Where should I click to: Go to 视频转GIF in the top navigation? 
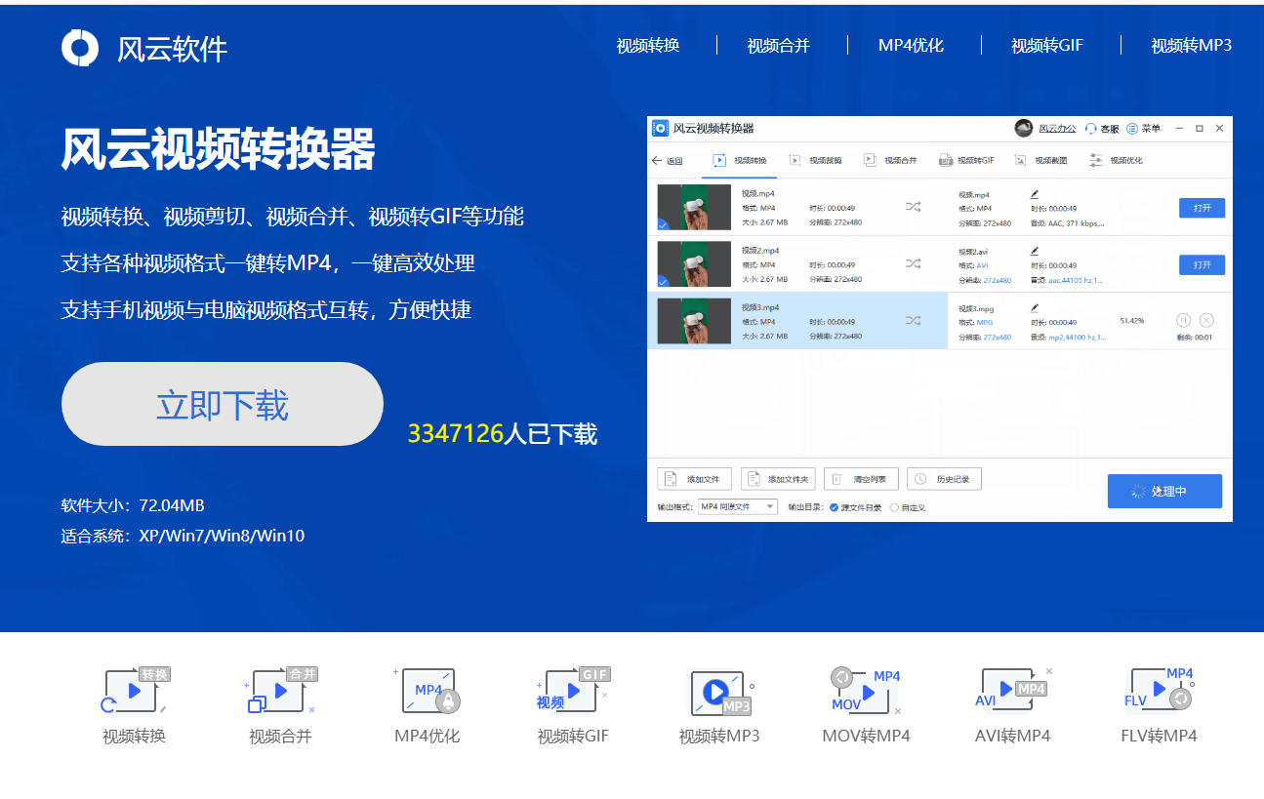tap(1047, 45)
